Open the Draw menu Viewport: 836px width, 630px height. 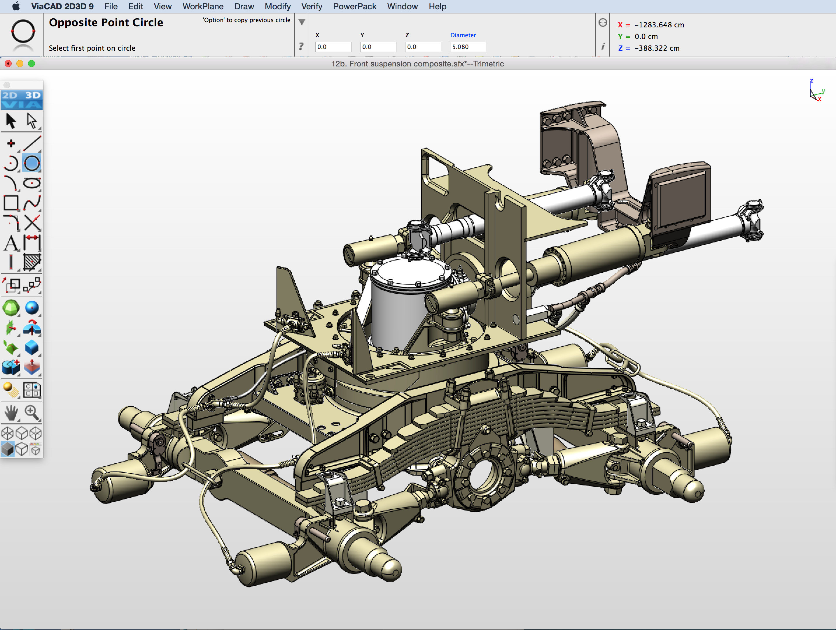[x=244, y=6]
